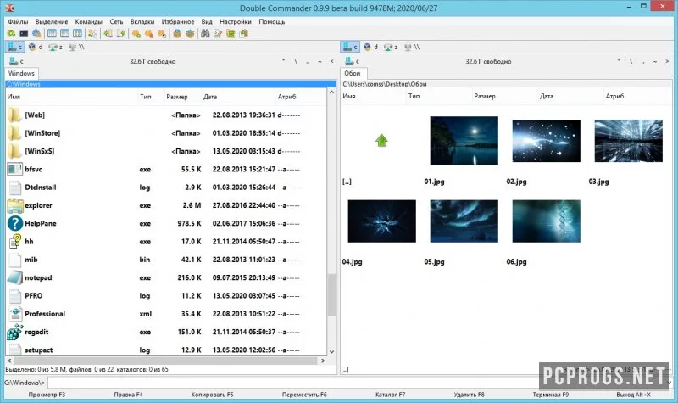Select drive c in left drive bar
The image size is (678, 403).
[x=14, y=47]
